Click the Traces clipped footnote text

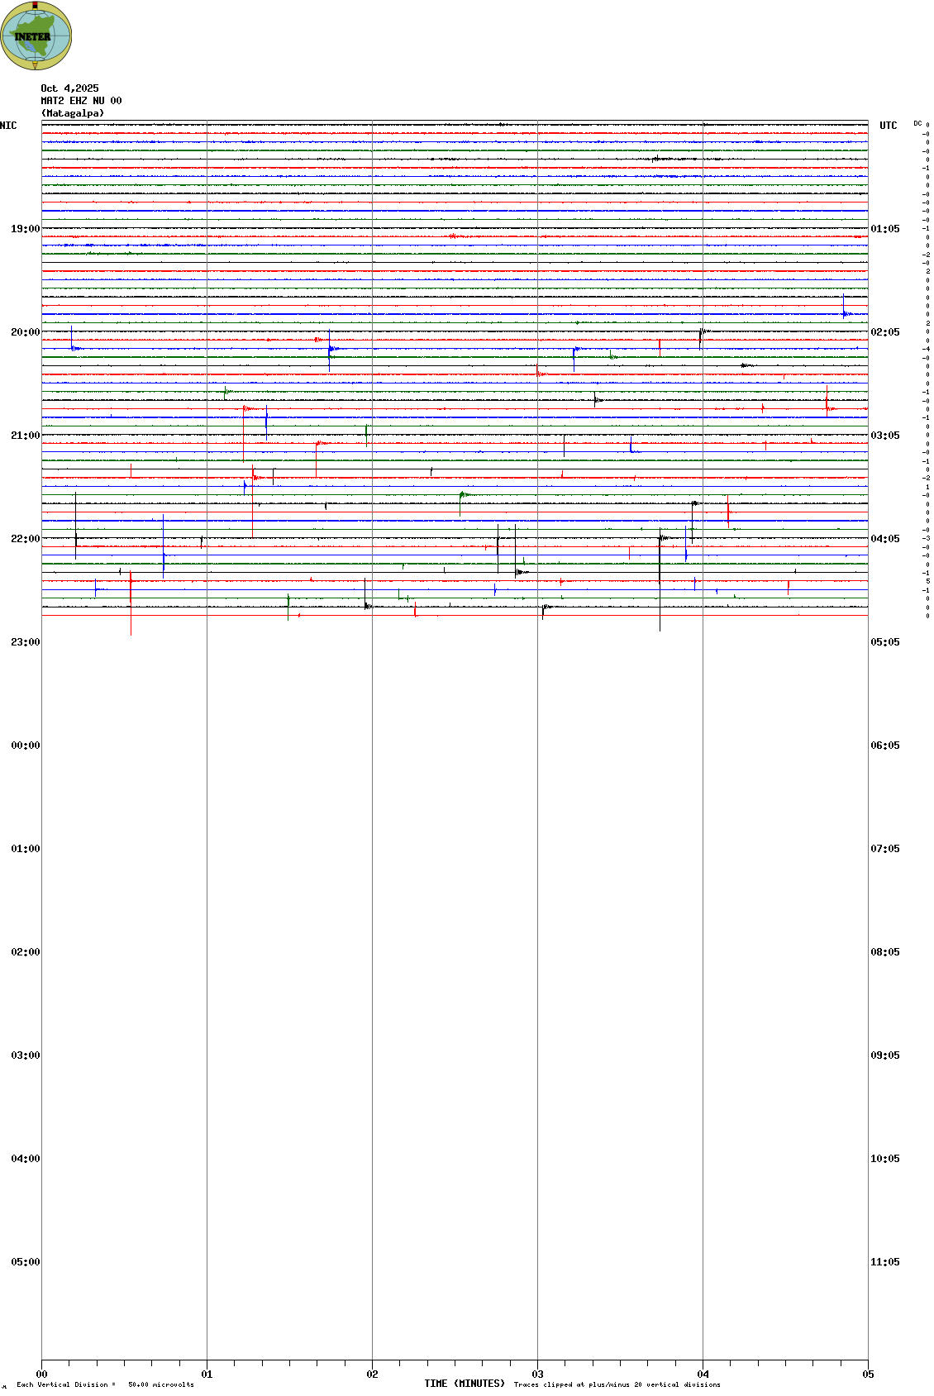(617, 1384)
